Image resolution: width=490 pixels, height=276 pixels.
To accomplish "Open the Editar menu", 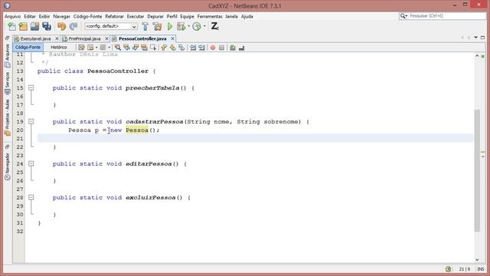I will pos(30,16).
